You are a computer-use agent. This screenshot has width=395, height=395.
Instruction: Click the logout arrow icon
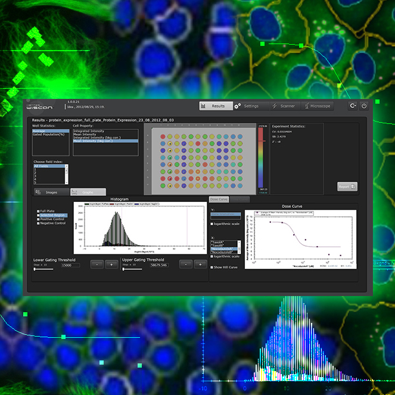(353, 106)
